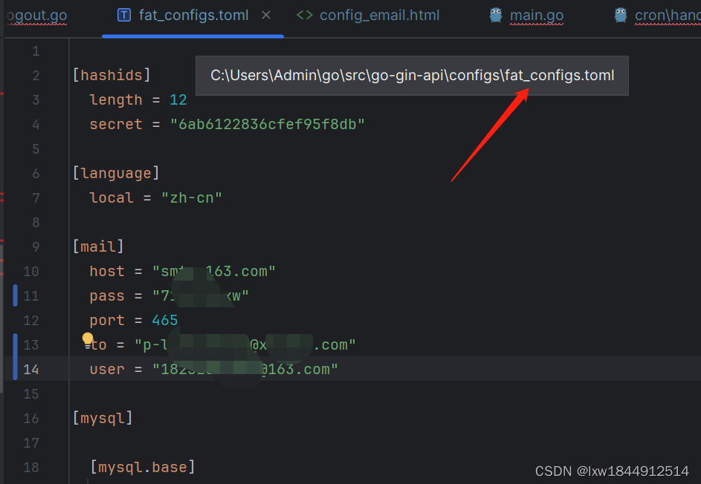701x484 pixels.
Task: Click the length value 12
Action: tap(178, 99)
